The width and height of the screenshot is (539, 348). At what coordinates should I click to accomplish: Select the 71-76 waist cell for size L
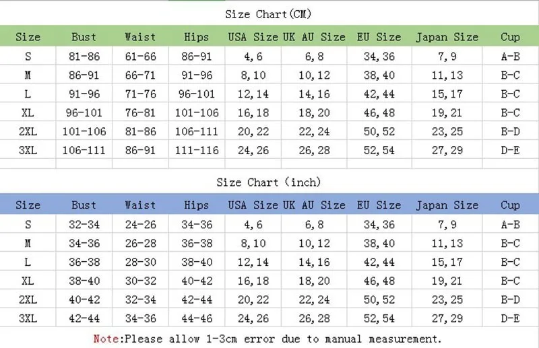140,94
